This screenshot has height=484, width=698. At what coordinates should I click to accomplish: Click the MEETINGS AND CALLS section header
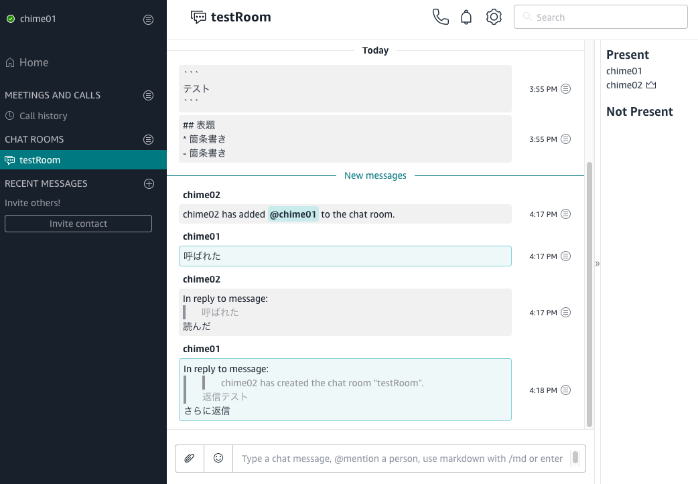[x=52, y=95]
